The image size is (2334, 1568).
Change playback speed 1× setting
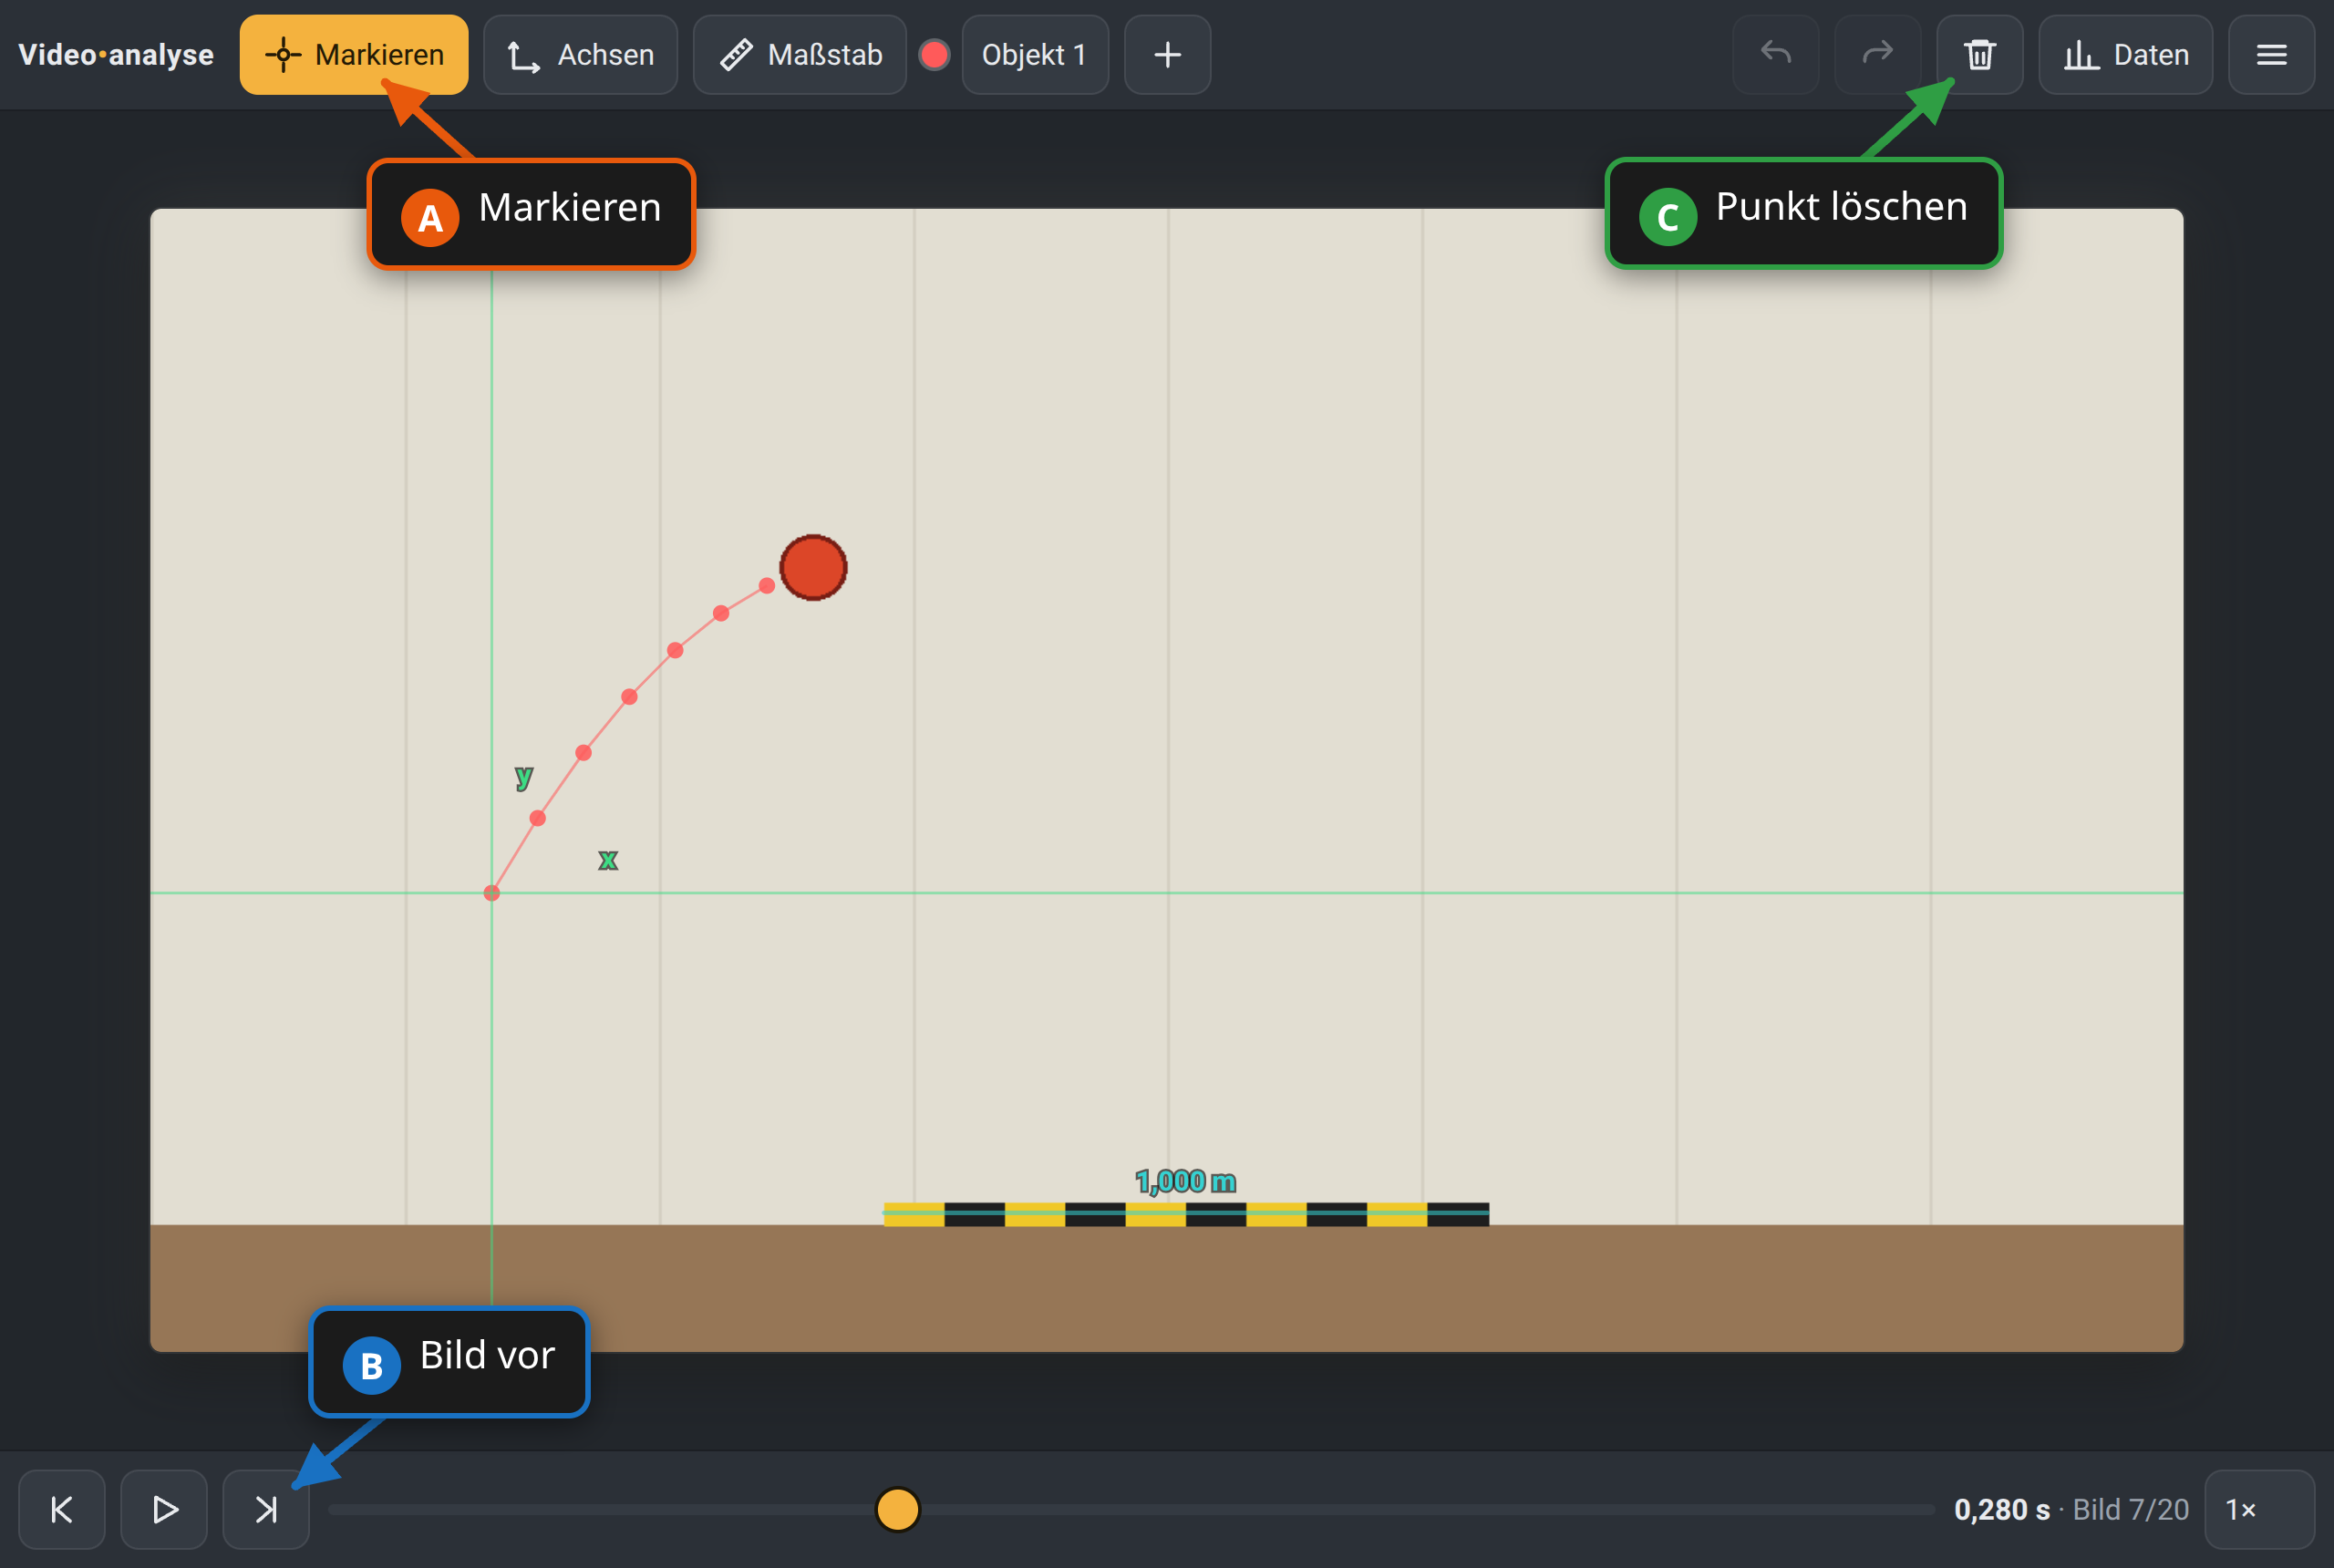click(x=2259, y=1509)
